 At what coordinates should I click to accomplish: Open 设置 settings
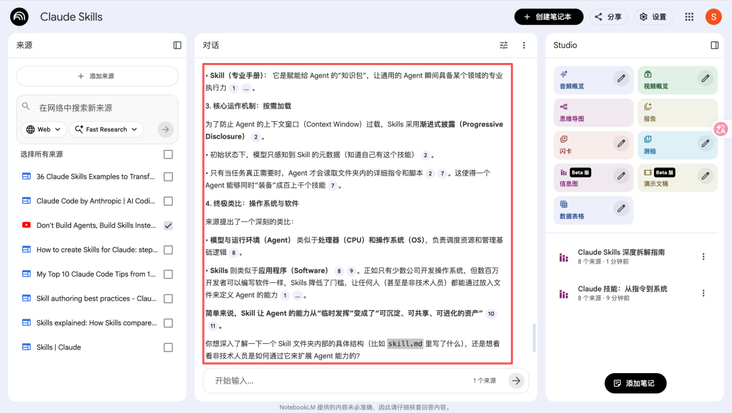click(x=653, y=17)
